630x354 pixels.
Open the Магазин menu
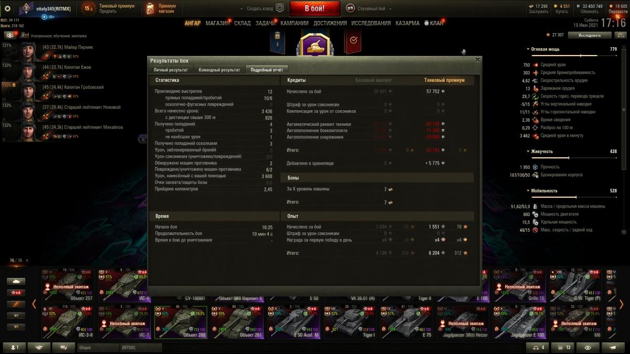click(x=217, y=23)
